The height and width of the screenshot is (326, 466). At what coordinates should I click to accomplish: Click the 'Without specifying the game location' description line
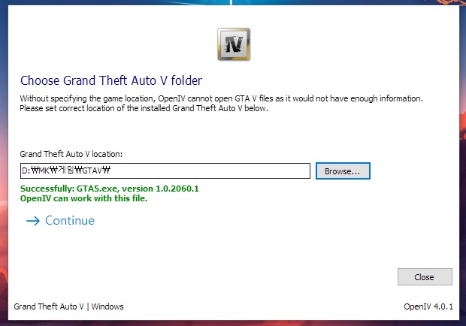221,98
